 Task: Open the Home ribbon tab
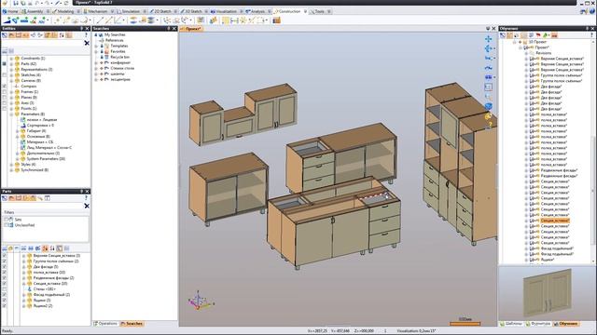(10, 11)
